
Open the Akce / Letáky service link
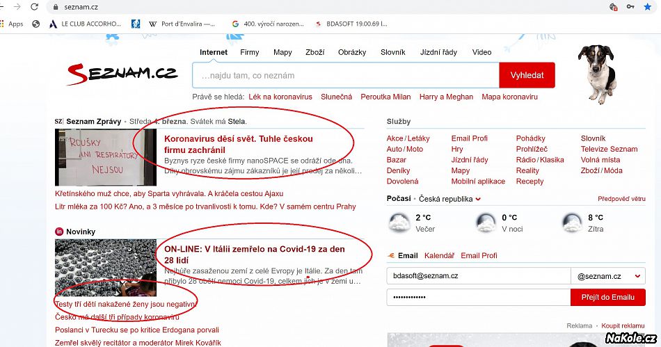point(408,138)
